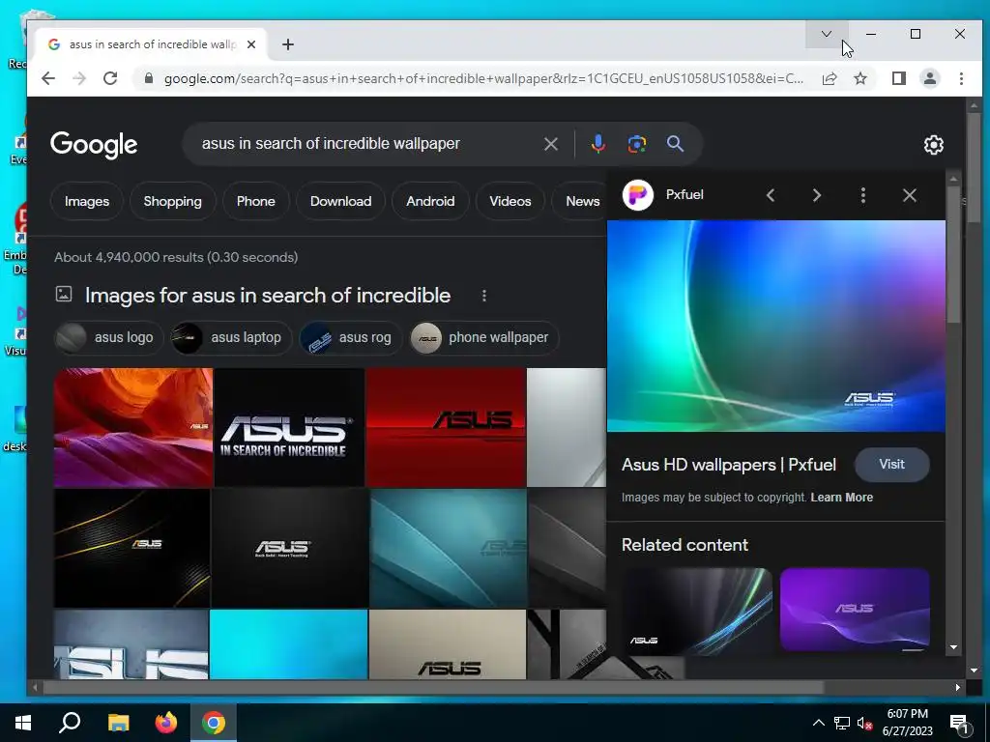
Task: Submit search with the magnifier icon
Action: pos(675,144)
